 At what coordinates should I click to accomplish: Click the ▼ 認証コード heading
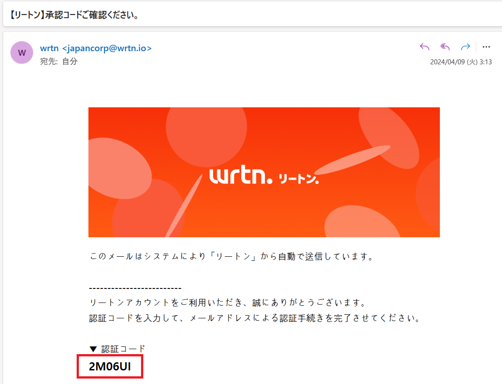click(x=117, y=349)
